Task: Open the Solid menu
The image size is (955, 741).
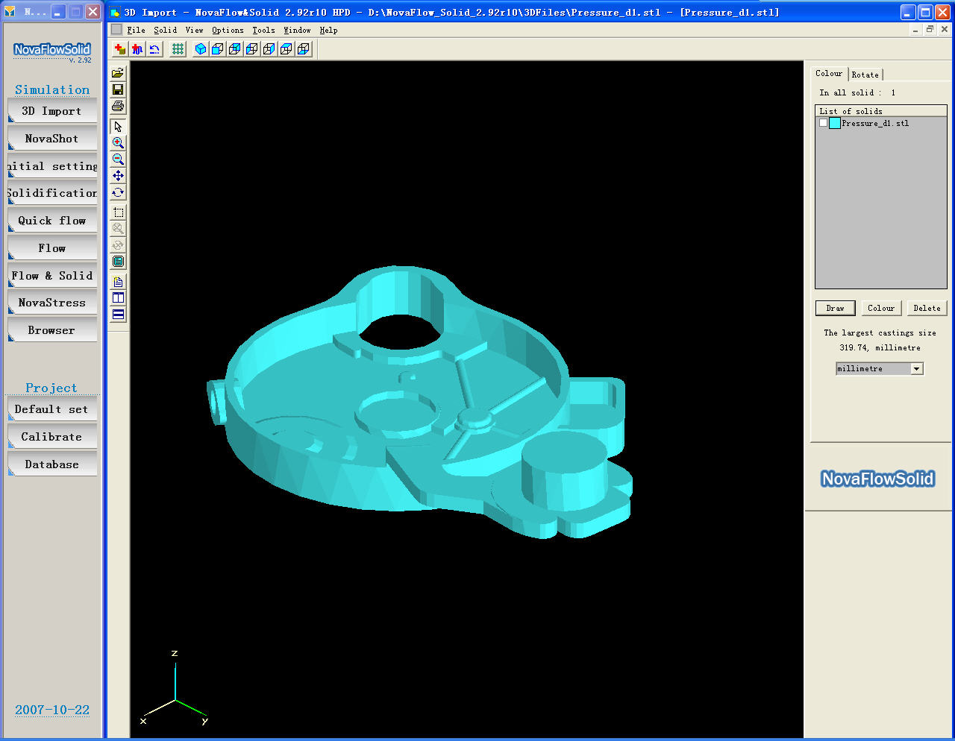Action: [166, 30]
